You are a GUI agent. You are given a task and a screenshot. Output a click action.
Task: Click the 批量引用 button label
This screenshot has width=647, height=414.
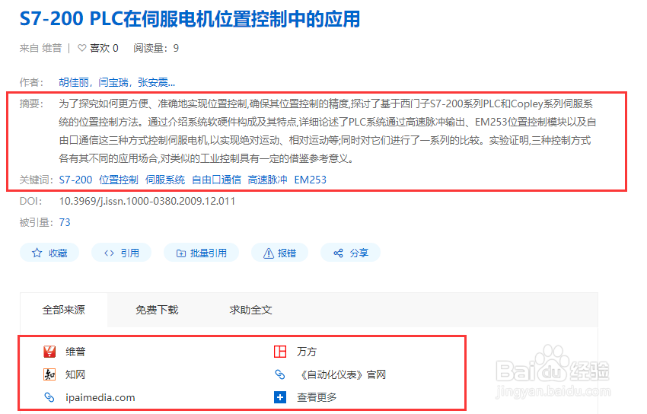coord(209,253)
